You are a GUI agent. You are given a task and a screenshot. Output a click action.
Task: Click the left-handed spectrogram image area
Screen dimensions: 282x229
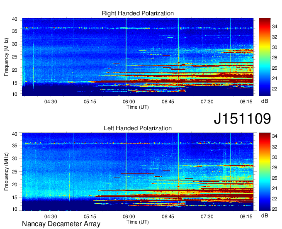tap(138, 172)
